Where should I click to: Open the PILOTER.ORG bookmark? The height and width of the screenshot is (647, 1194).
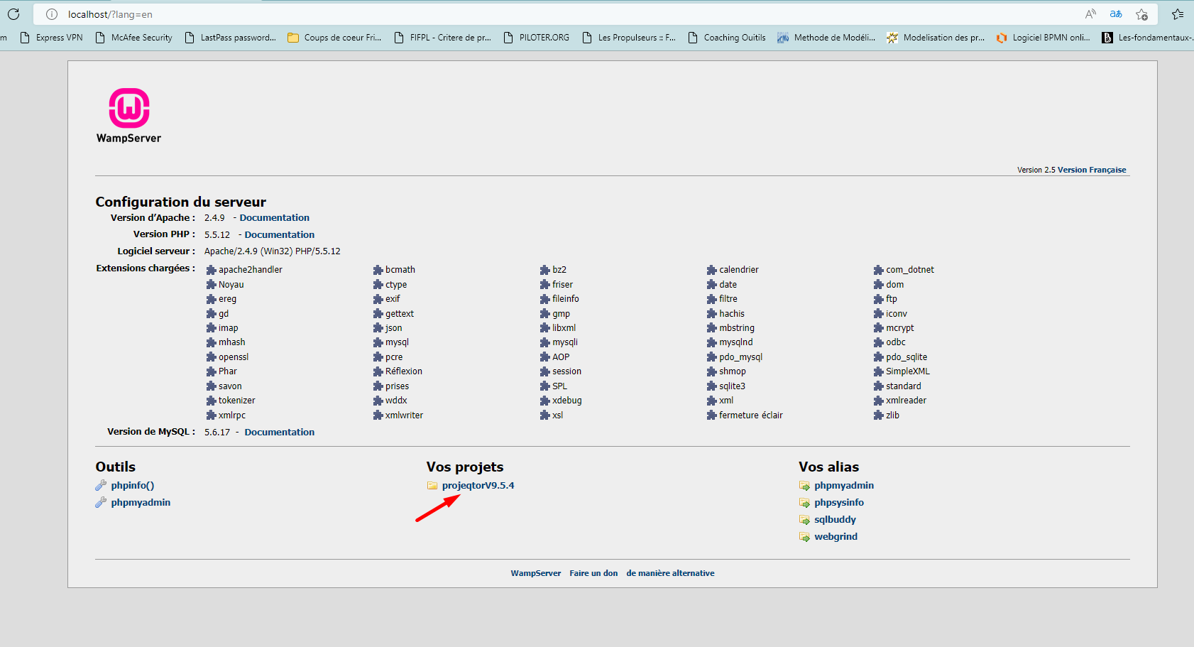pyautogui.click(x=536, y=38)
